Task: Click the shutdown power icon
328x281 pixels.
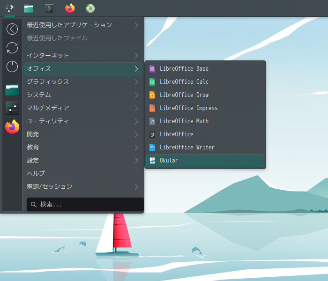Action: coord(12,67)
